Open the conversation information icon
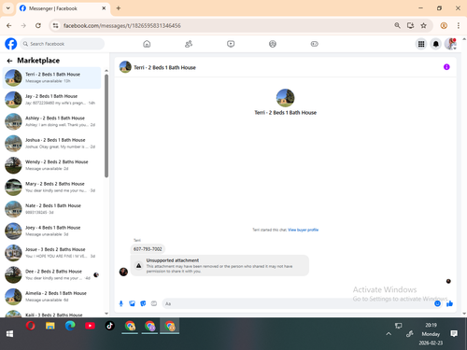Image resolution: width=467 pixels, height=350 pixels. click(446, 67)
